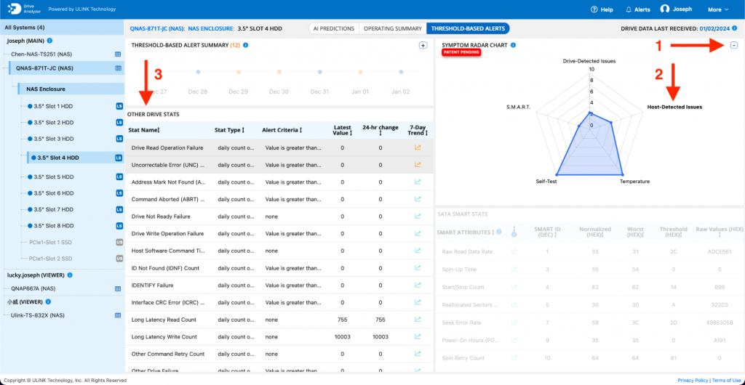
Task: Select the Jan 01 timeline dot
Action: (x=360, y=72)
